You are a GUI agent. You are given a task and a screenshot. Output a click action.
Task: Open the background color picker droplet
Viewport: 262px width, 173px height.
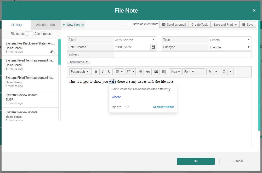[x=224, y=72]
